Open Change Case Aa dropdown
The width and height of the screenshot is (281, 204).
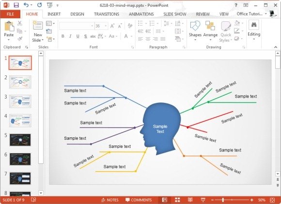coord(113,36)
